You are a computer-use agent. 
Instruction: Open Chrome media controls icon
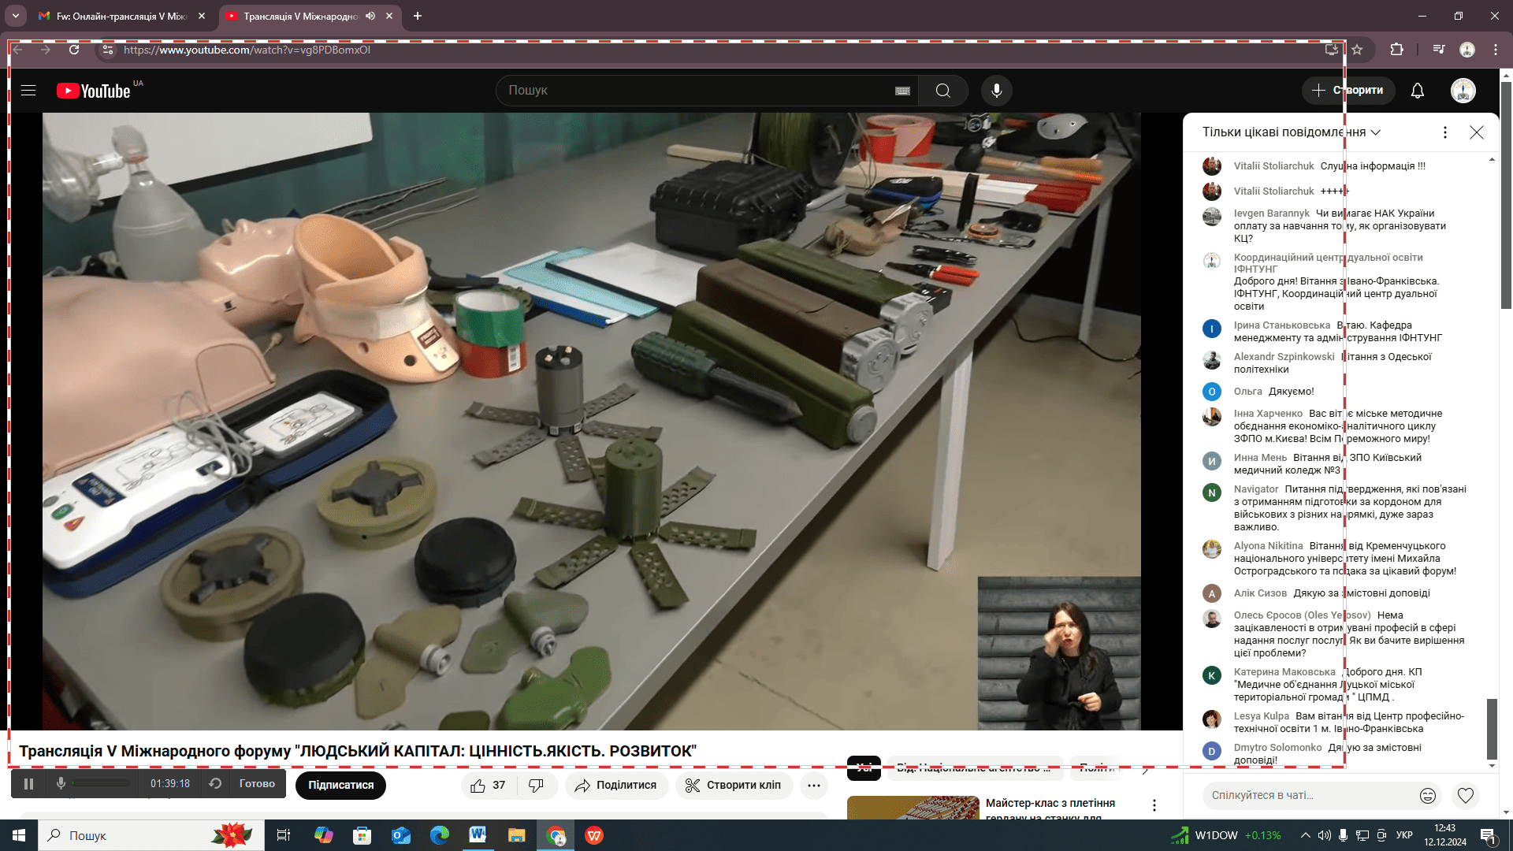[1439, 50]
